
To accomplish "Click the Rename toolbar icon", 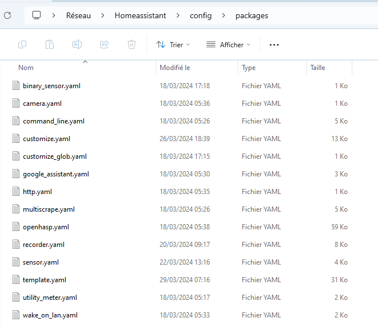I will (77, 44).
